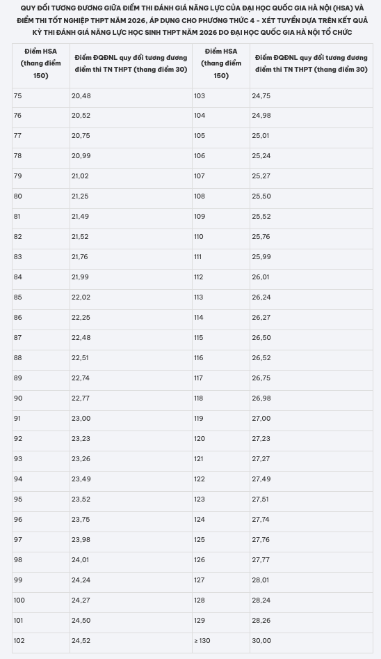Select the HSA score 102 cell
The width and height of the screenshot is (381, 659).
pyautogui.click(x=41, y=640)
